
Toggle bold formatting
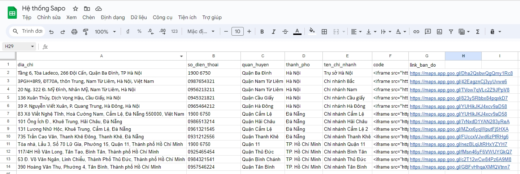262,32
